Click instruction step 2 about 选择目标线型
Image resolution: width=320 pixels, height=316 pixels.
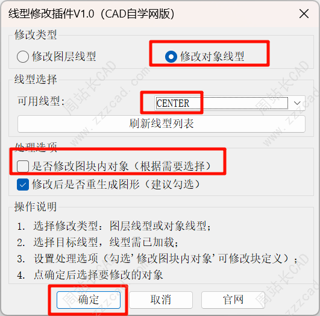click(98, 242)
